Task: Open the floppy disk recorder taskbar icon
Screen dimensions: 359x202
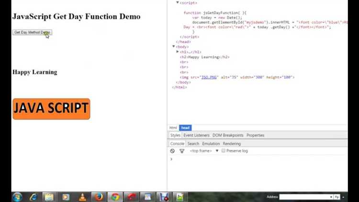Action: [164, 197]
